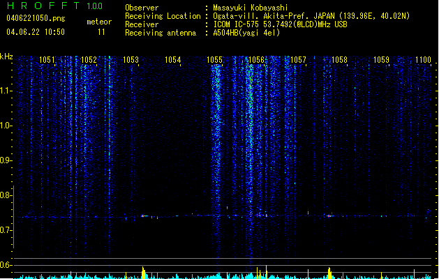Select the filename 0406221050.png
This screenshot has height=279, width=439.
[36, 18]
